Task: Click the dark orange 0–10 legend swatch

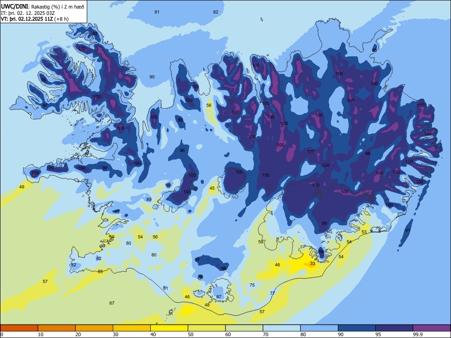Action: (19, 328)
